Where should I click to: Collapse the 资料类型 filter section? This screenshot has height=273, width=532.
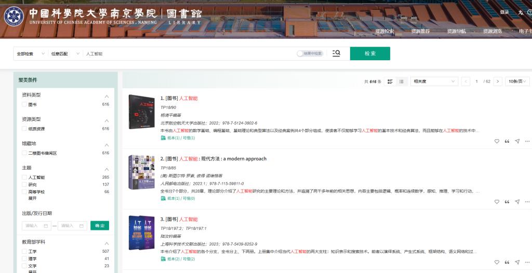(107, 97)
